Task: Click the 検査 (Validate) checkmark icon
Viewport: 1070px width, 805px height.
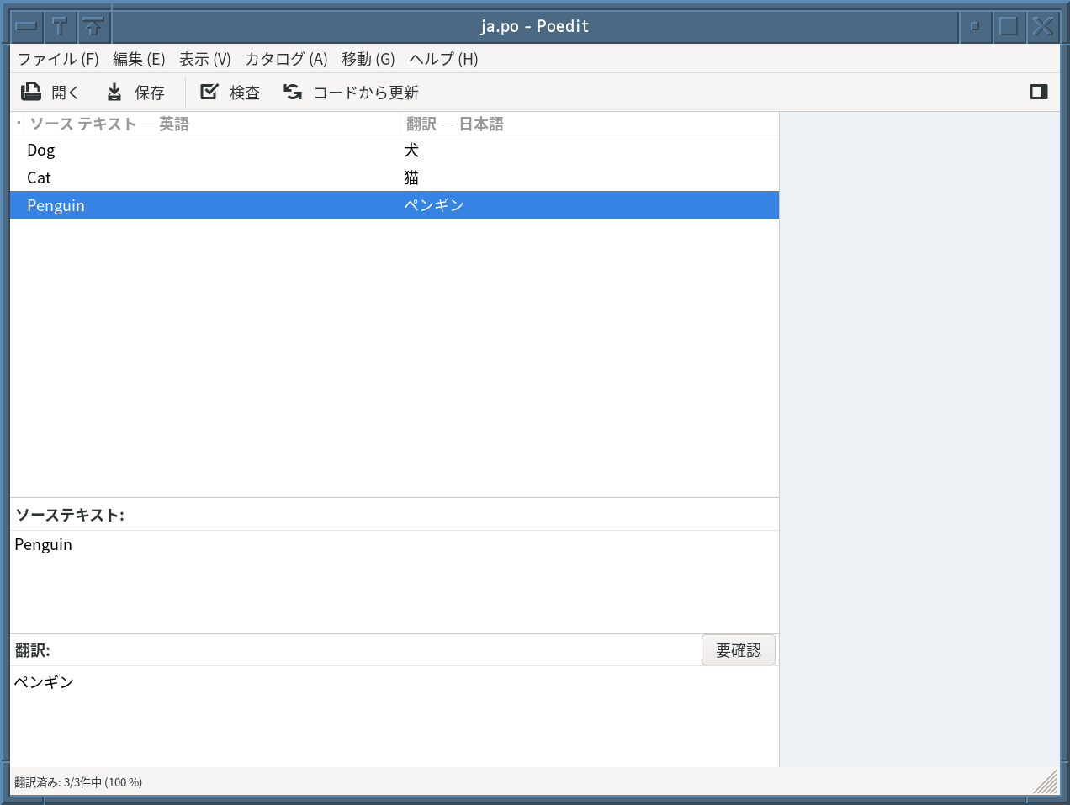Action: (209, 92)
